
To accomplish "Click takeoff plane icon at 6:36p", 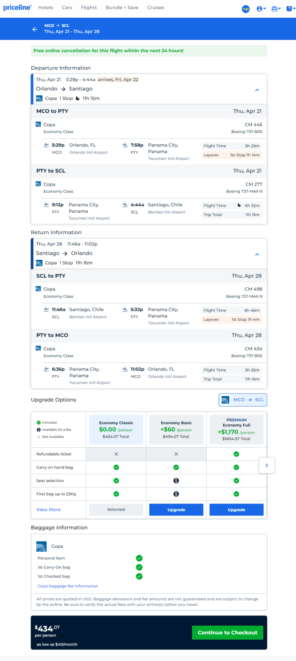I will 46,369.
